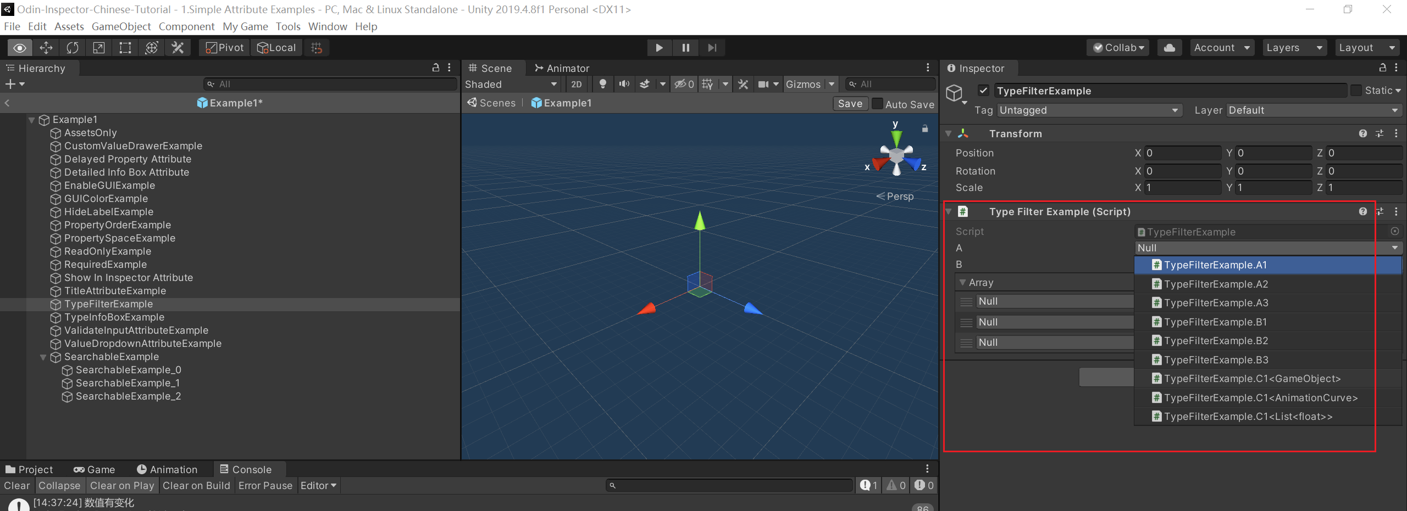Click the Position X input field
The height and width of the screenshot is (511, 1407).
(1182, 153)
